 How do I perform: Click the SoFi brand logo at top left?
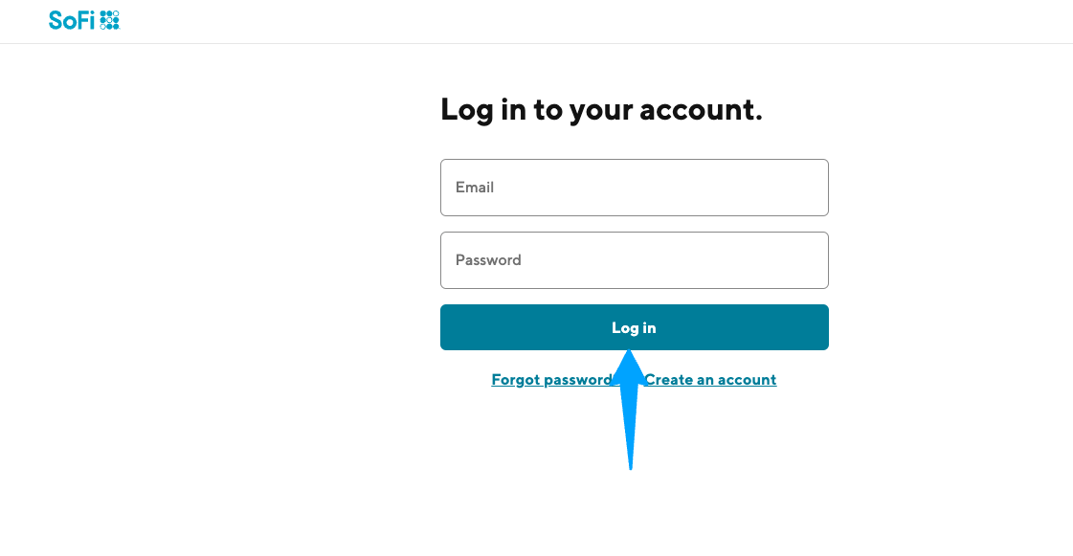tap(84, 19)
